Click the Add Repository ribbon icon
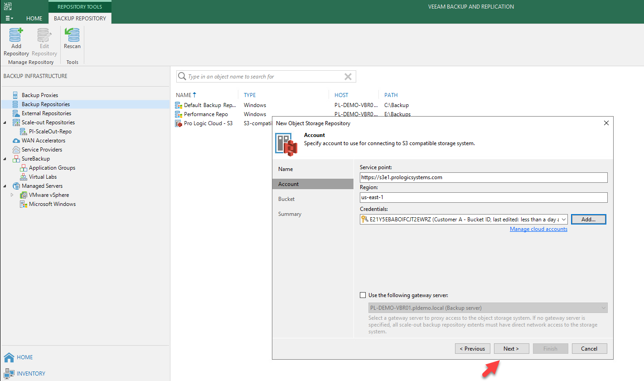The image size is (644, 381). 16,35
